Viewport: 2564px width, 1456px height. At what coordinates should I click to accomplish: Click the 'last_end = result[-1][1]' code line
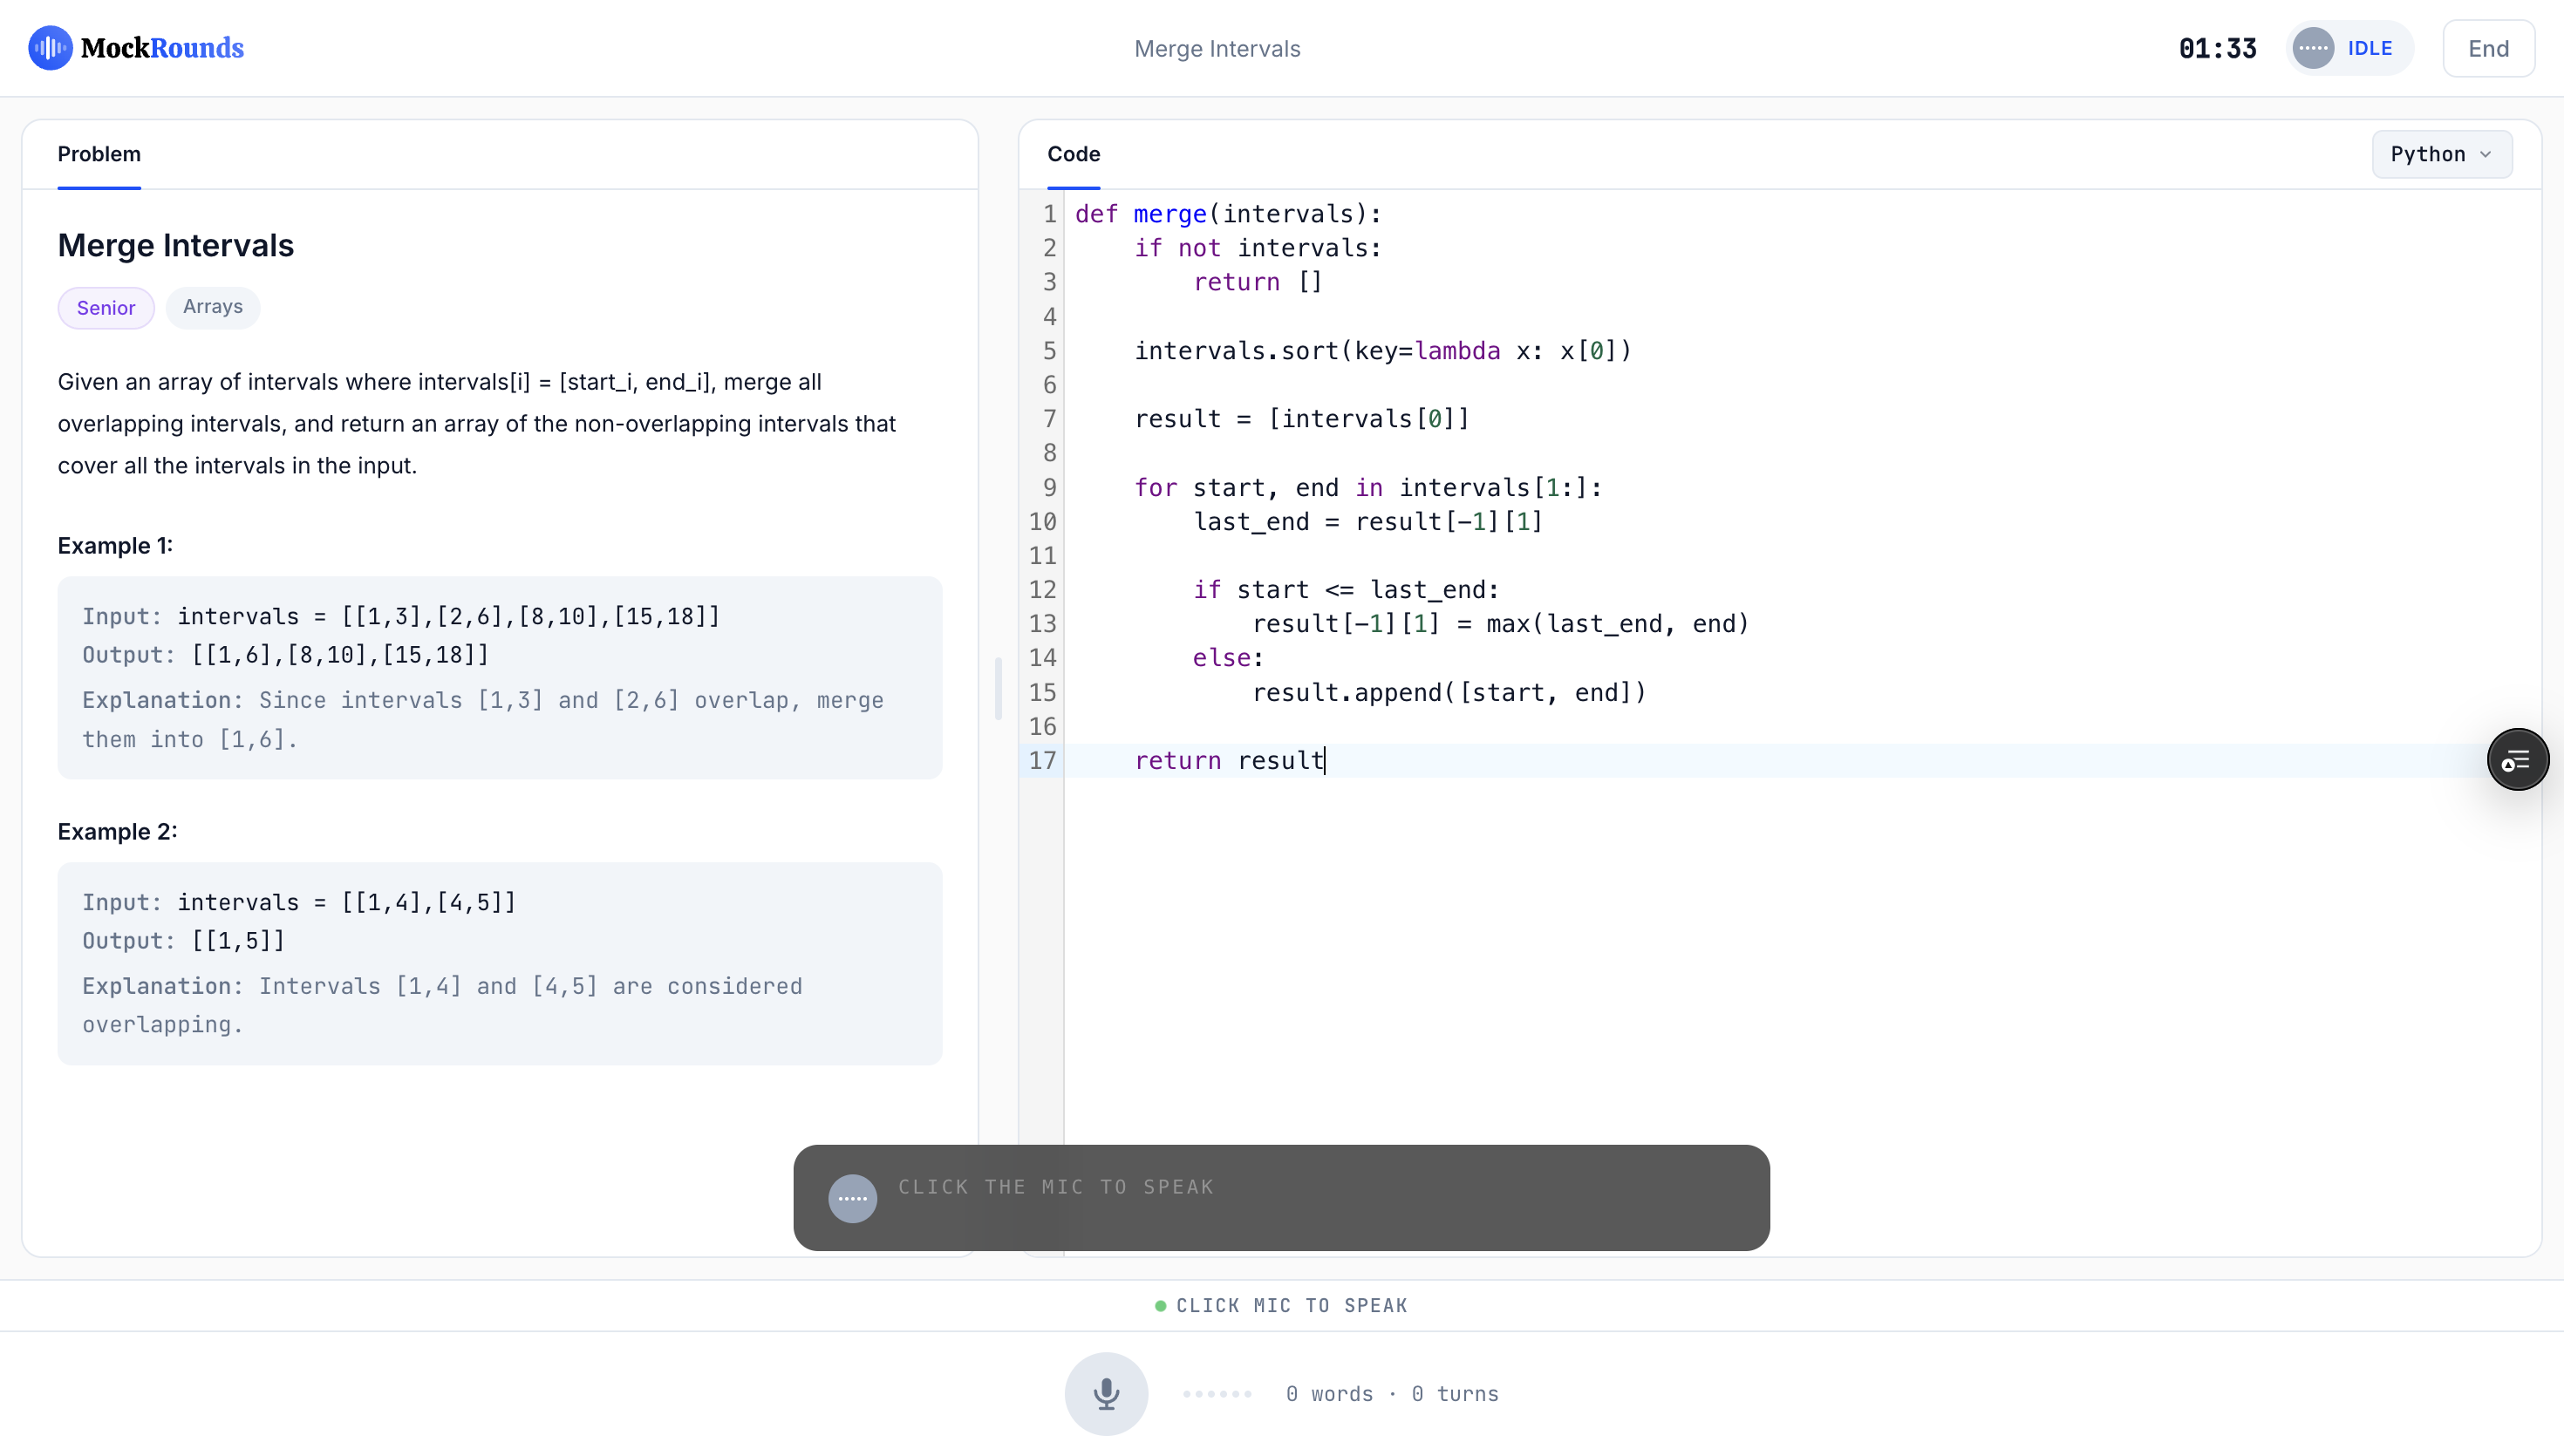[x=1368, y=522]
